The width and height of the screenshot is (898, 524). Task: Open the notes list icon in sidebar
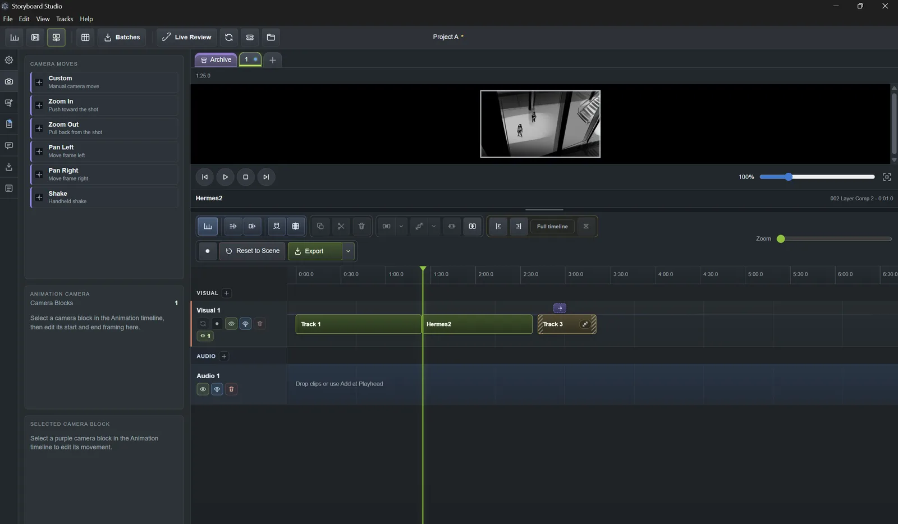(x=9, y=188)
